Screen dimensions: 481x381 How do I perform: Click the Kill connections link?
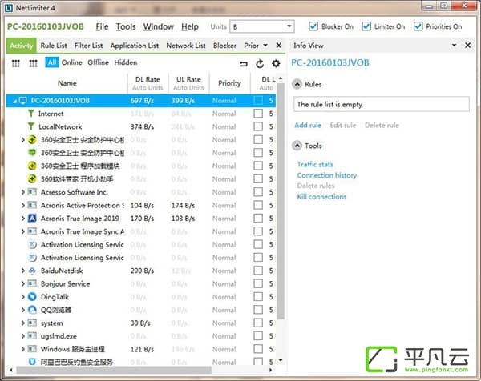[321, 197]
